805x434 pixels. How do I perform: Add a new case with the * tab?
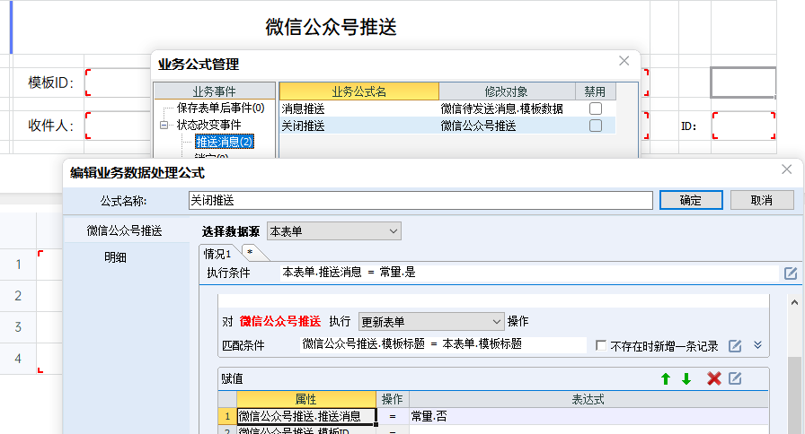click(250, 253)
